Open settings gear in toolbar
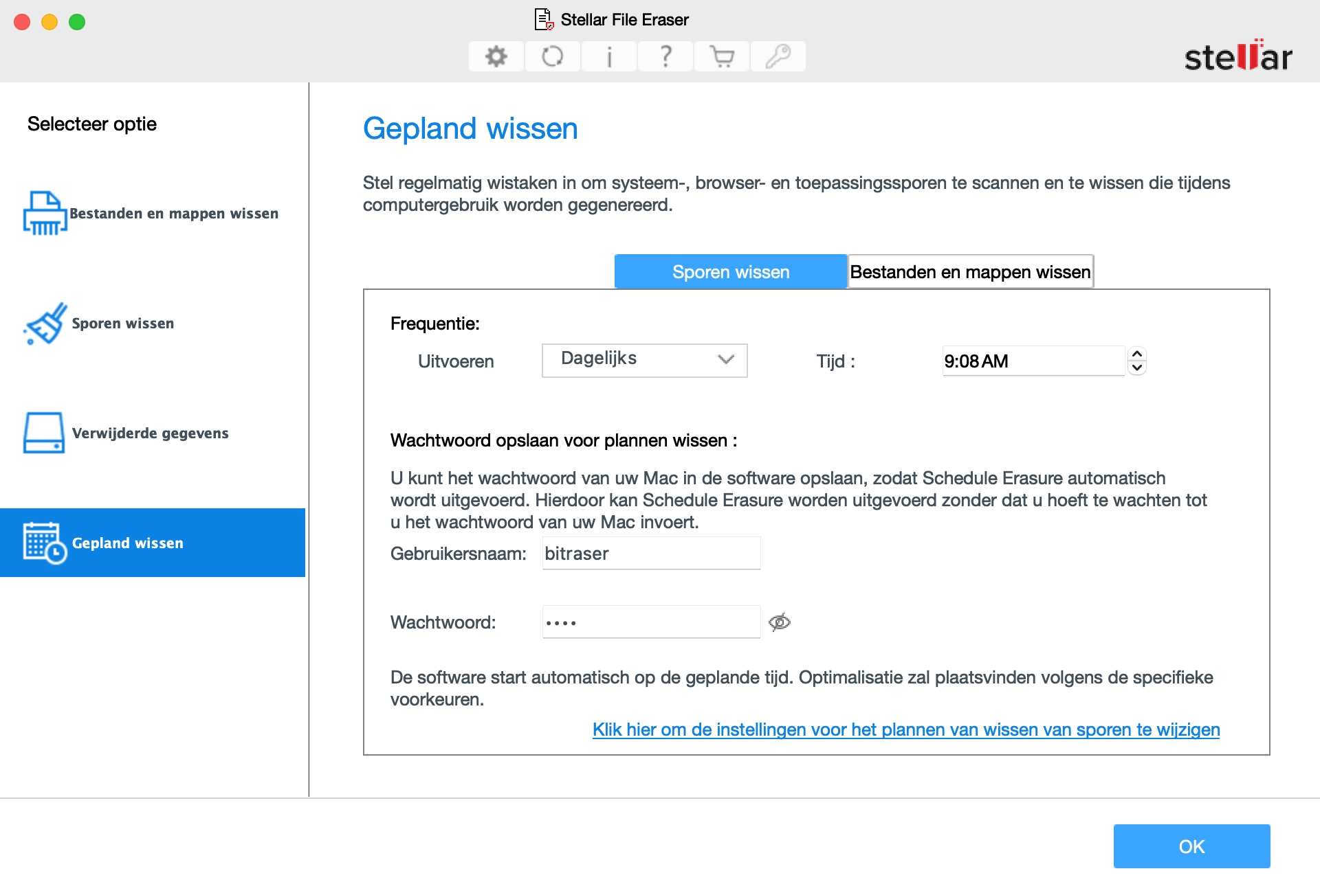Screen dimensions: 1320x893 click(496, 56)
